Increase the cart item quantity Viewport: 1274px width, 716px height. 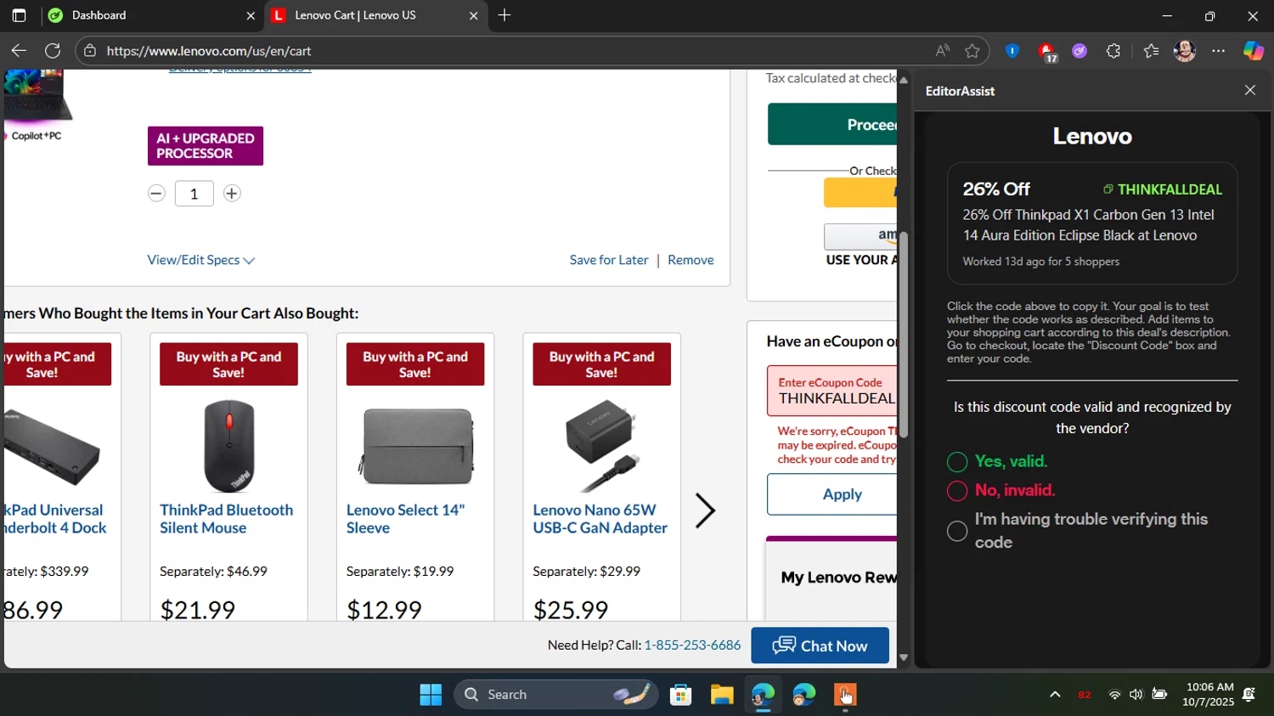pos(232,194)
